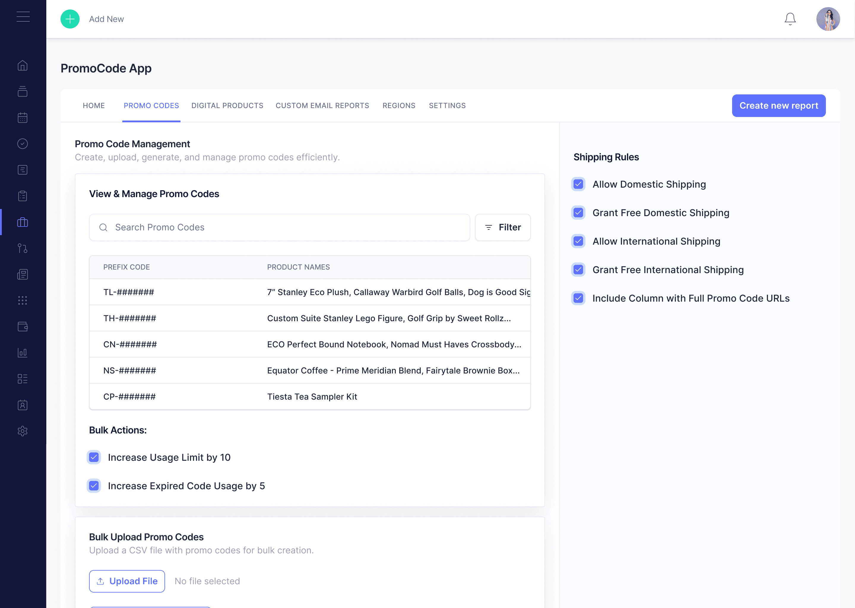855x608 pixels.
Task: Open the contact badge sidebar icon
Action: 23,405
